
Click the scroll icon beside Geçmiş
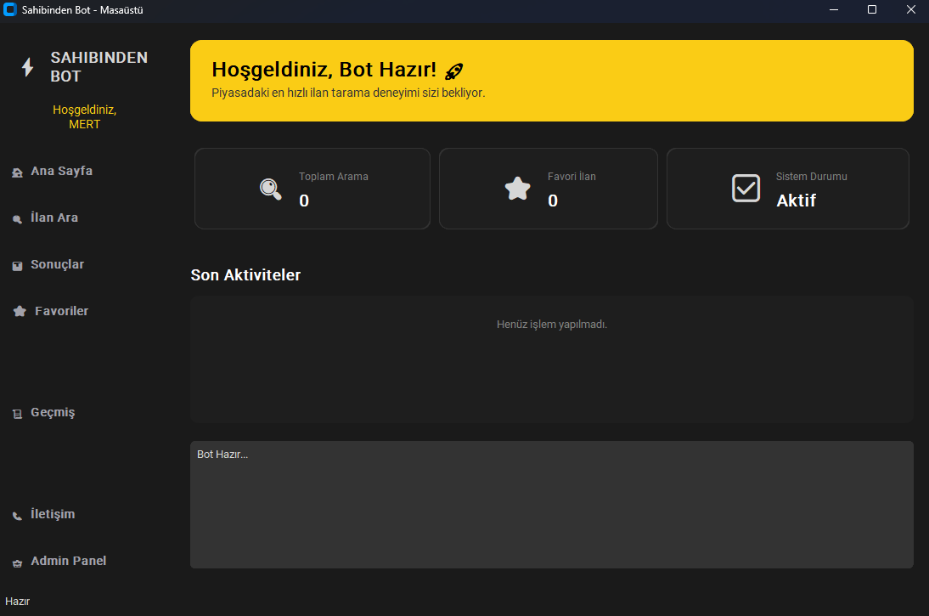pos(17,414)
